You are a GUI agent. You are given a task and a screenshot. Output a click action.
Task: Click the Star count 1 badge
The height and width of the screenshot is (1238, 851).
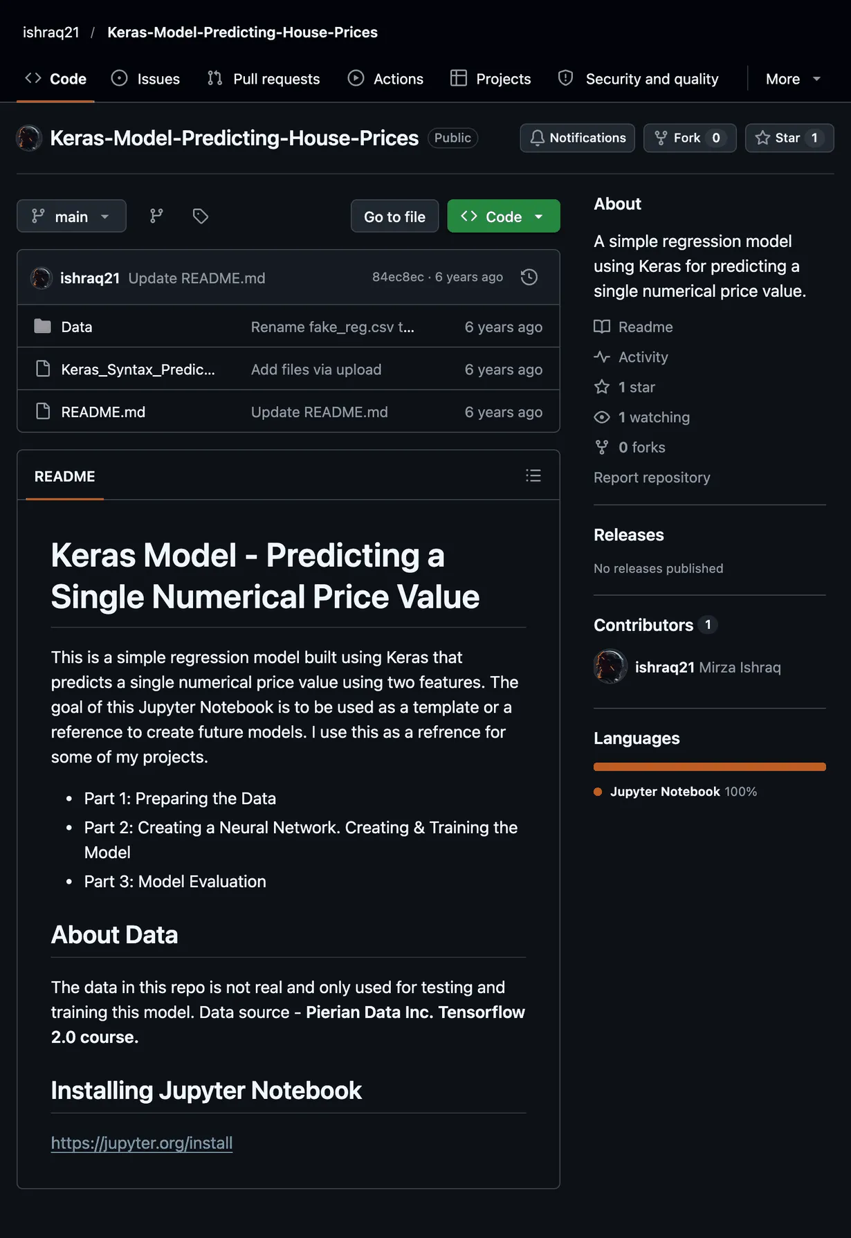point(814,138)
